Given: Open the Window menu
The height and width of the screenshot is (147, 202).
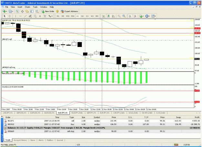Looking at the screenshot, I should 44,7.
